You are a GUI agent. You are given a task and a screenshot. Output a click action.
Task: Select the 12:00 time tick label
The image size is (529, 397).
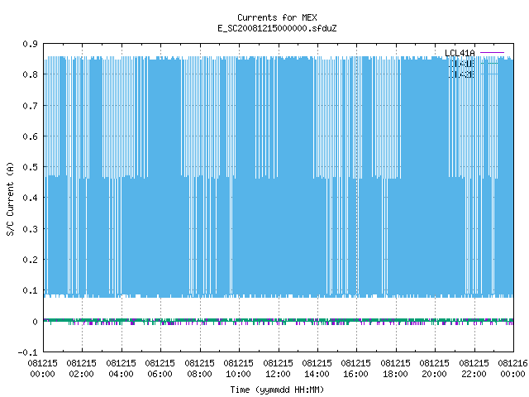pos(278,369)
